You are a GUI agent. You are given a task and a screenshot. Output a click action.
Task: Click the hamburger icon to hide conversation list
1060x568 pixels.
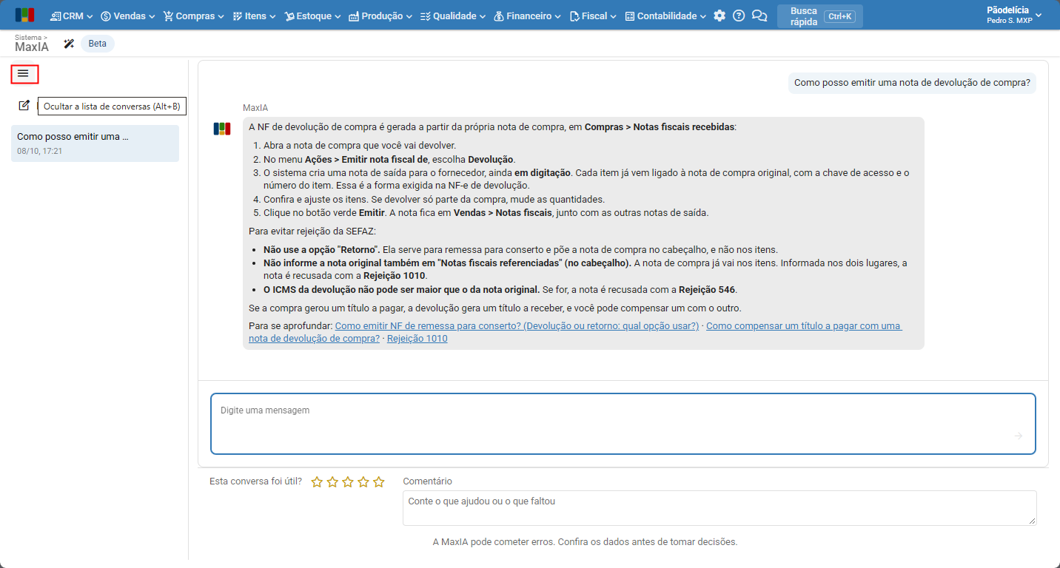click(24, 73)
